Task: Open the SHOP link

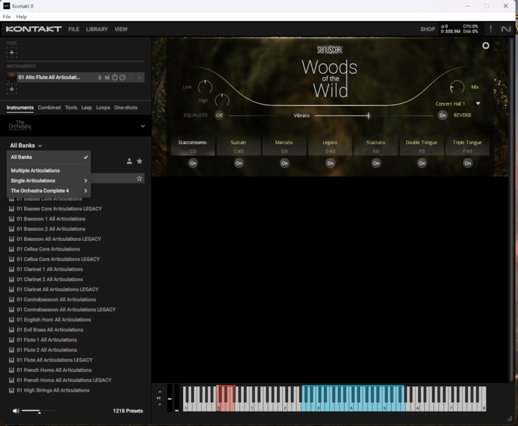Action: [427, 29]
